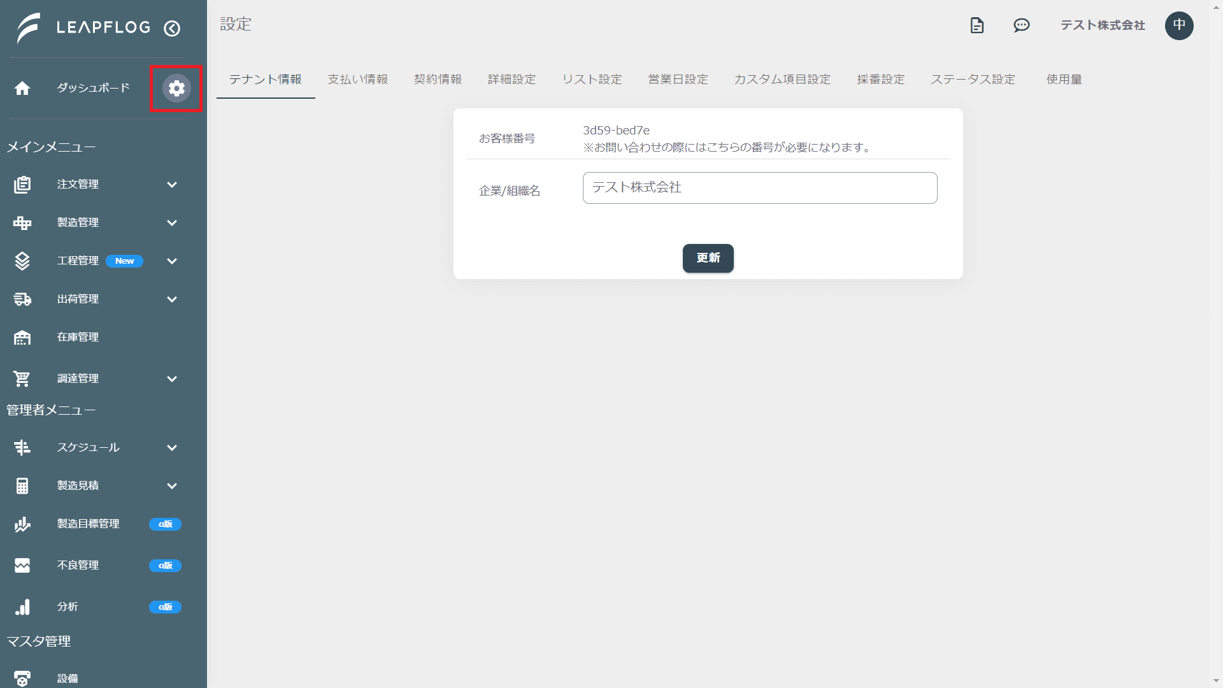
Task: Go to ダッシュボード
Action: click(93, 88)
